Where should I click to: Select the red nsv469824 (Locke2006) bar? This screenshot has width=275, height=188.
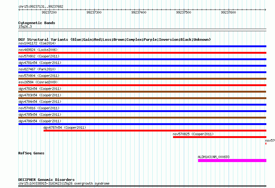142,53
